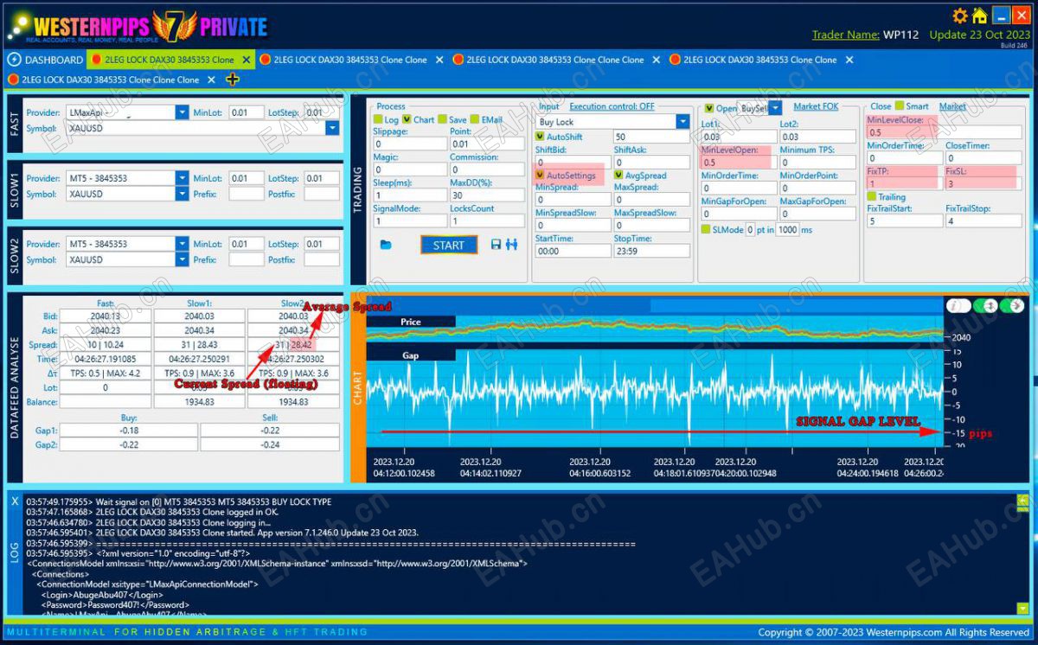This screenshot has width=1038, height=645.
Task: Close the third tab ending Clone Clone Clone
Action: click(656, 60)
